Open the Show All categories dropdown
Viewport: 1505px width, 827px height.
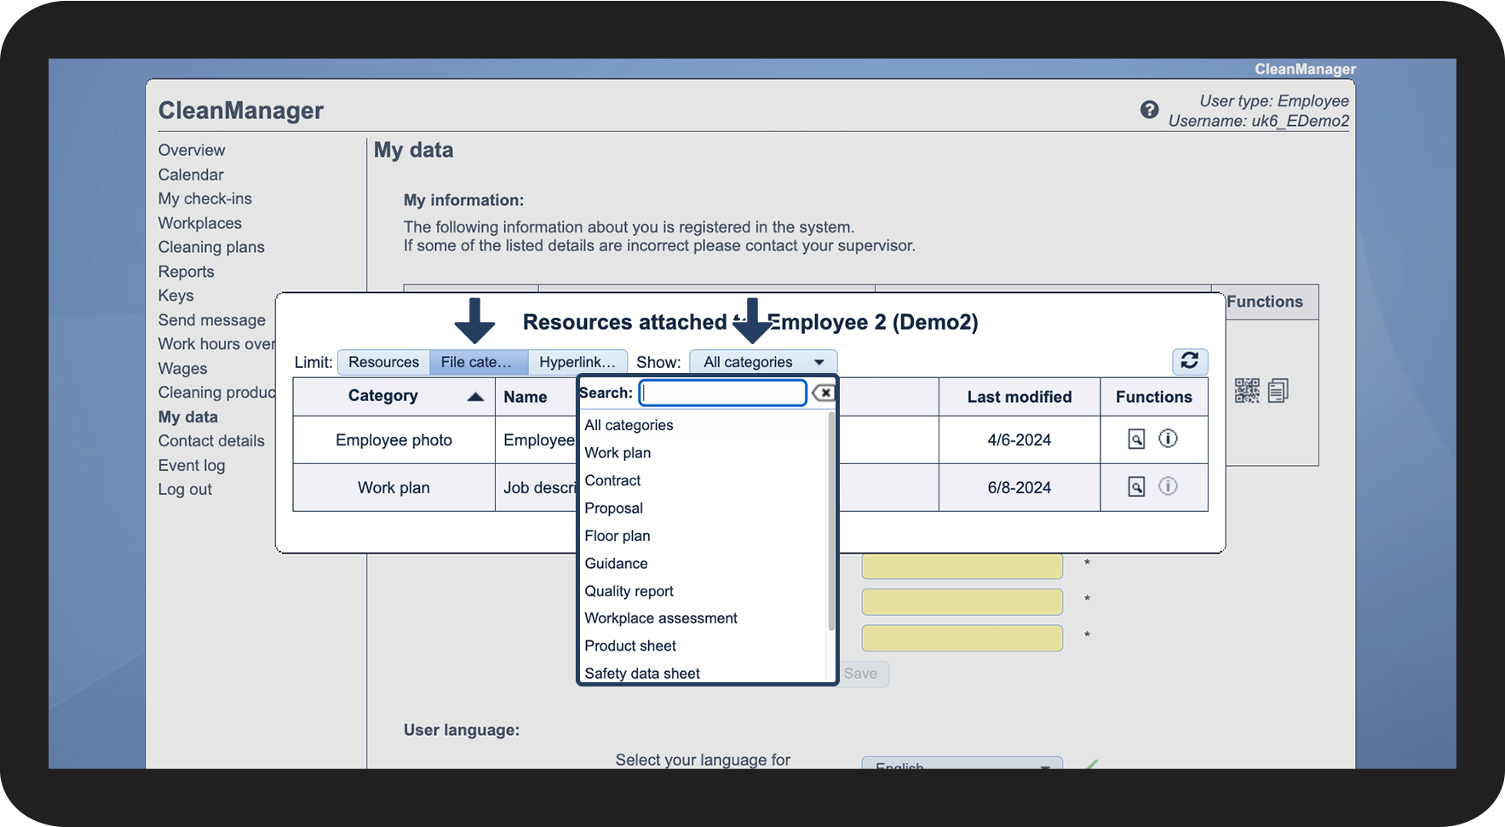(x=763, y=362)
